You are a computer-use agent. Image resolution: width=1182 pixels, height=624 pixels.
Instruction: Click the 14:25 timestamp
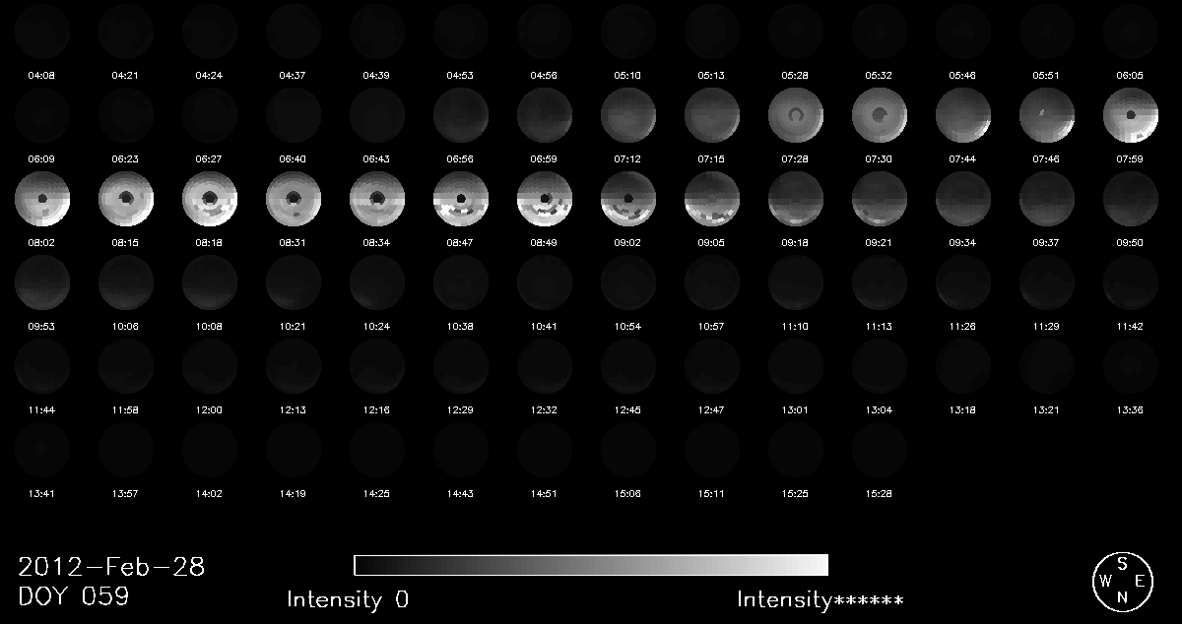377,493
